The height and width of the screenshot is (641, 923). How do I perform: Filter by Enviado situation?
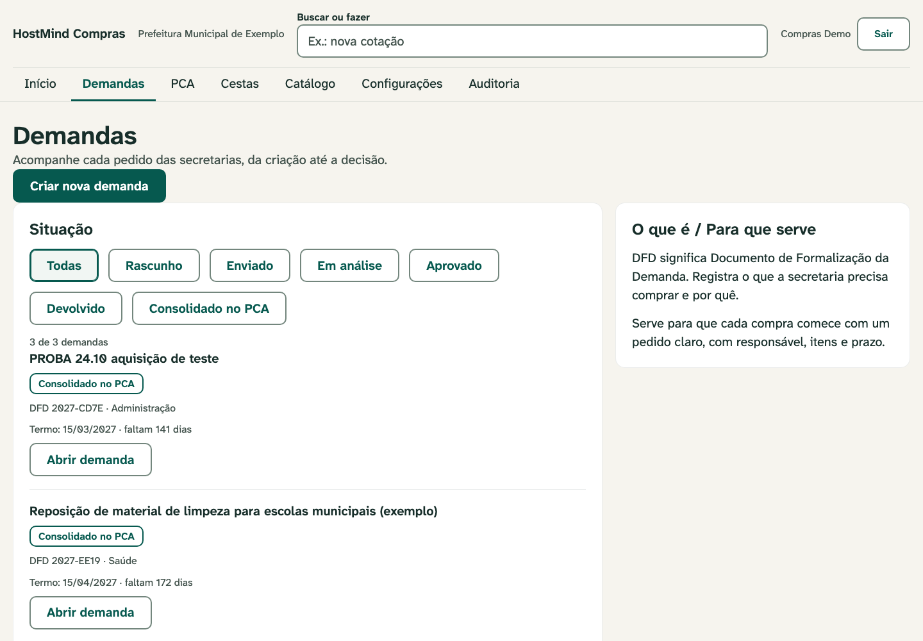pos(250,265)
